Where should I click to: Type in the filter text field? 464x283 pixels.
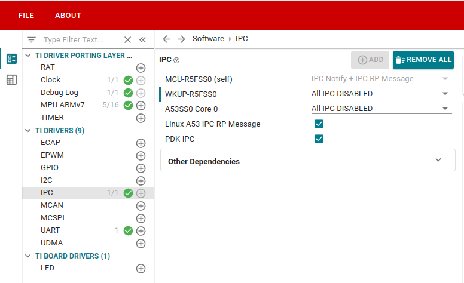click(81, 40)
